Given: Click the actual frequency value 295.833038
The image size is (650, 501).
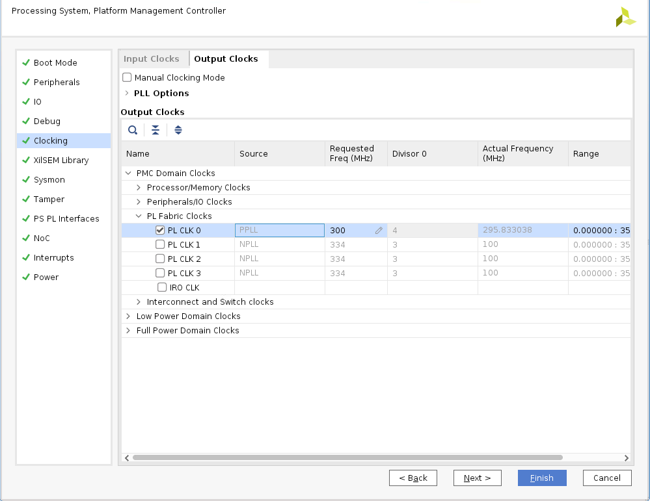Looking at the screenshot, I should point(507,230).
